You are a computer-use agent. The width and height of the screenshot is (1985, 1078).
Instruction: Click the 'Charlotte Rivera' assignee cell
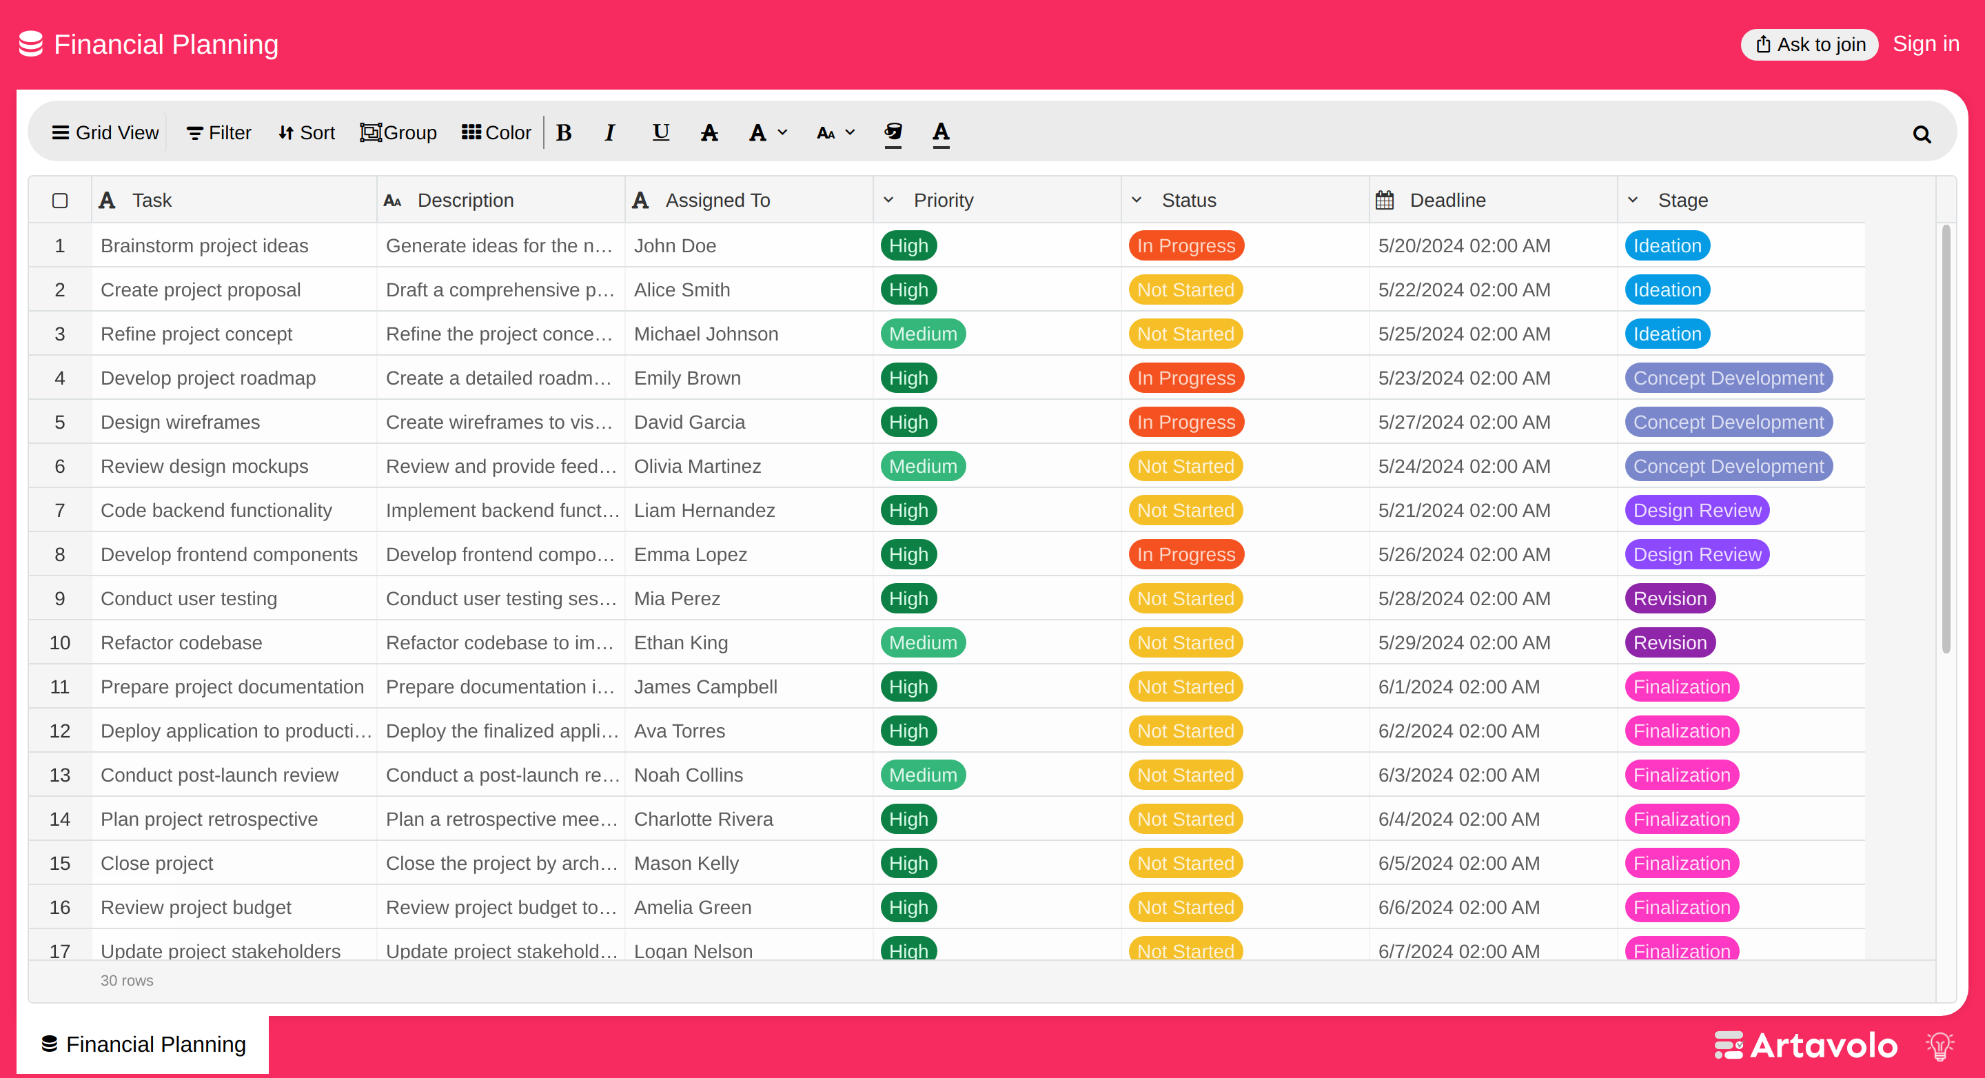click(749, 819)
